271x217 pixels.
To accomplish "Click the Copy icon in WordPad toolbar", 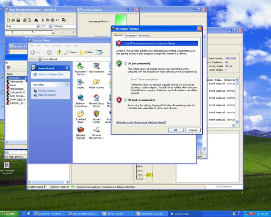I will [x=47, y=20].
